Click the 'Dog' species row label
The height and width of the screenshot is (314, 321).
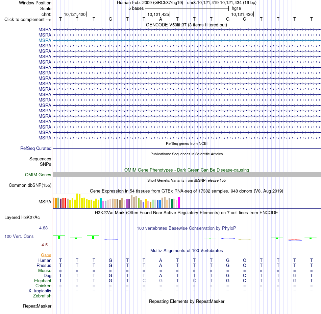click(x=47, y=276)
